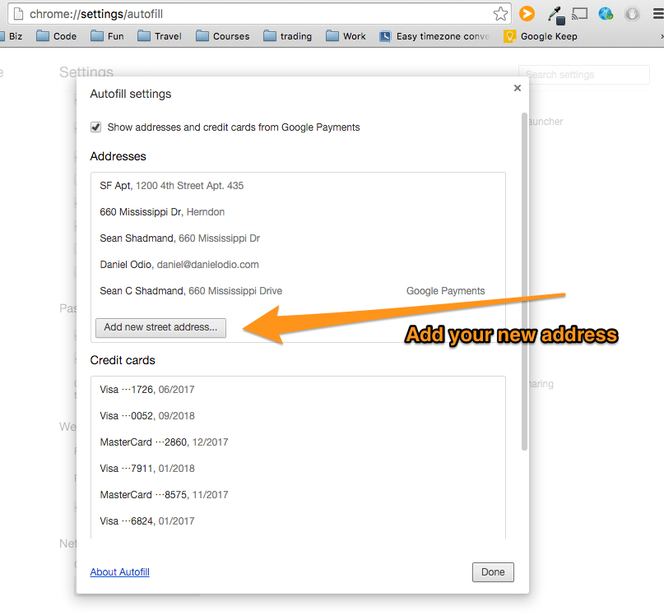Close the Autofill settings dialog
664x615 pixels.
coord(518,88)
